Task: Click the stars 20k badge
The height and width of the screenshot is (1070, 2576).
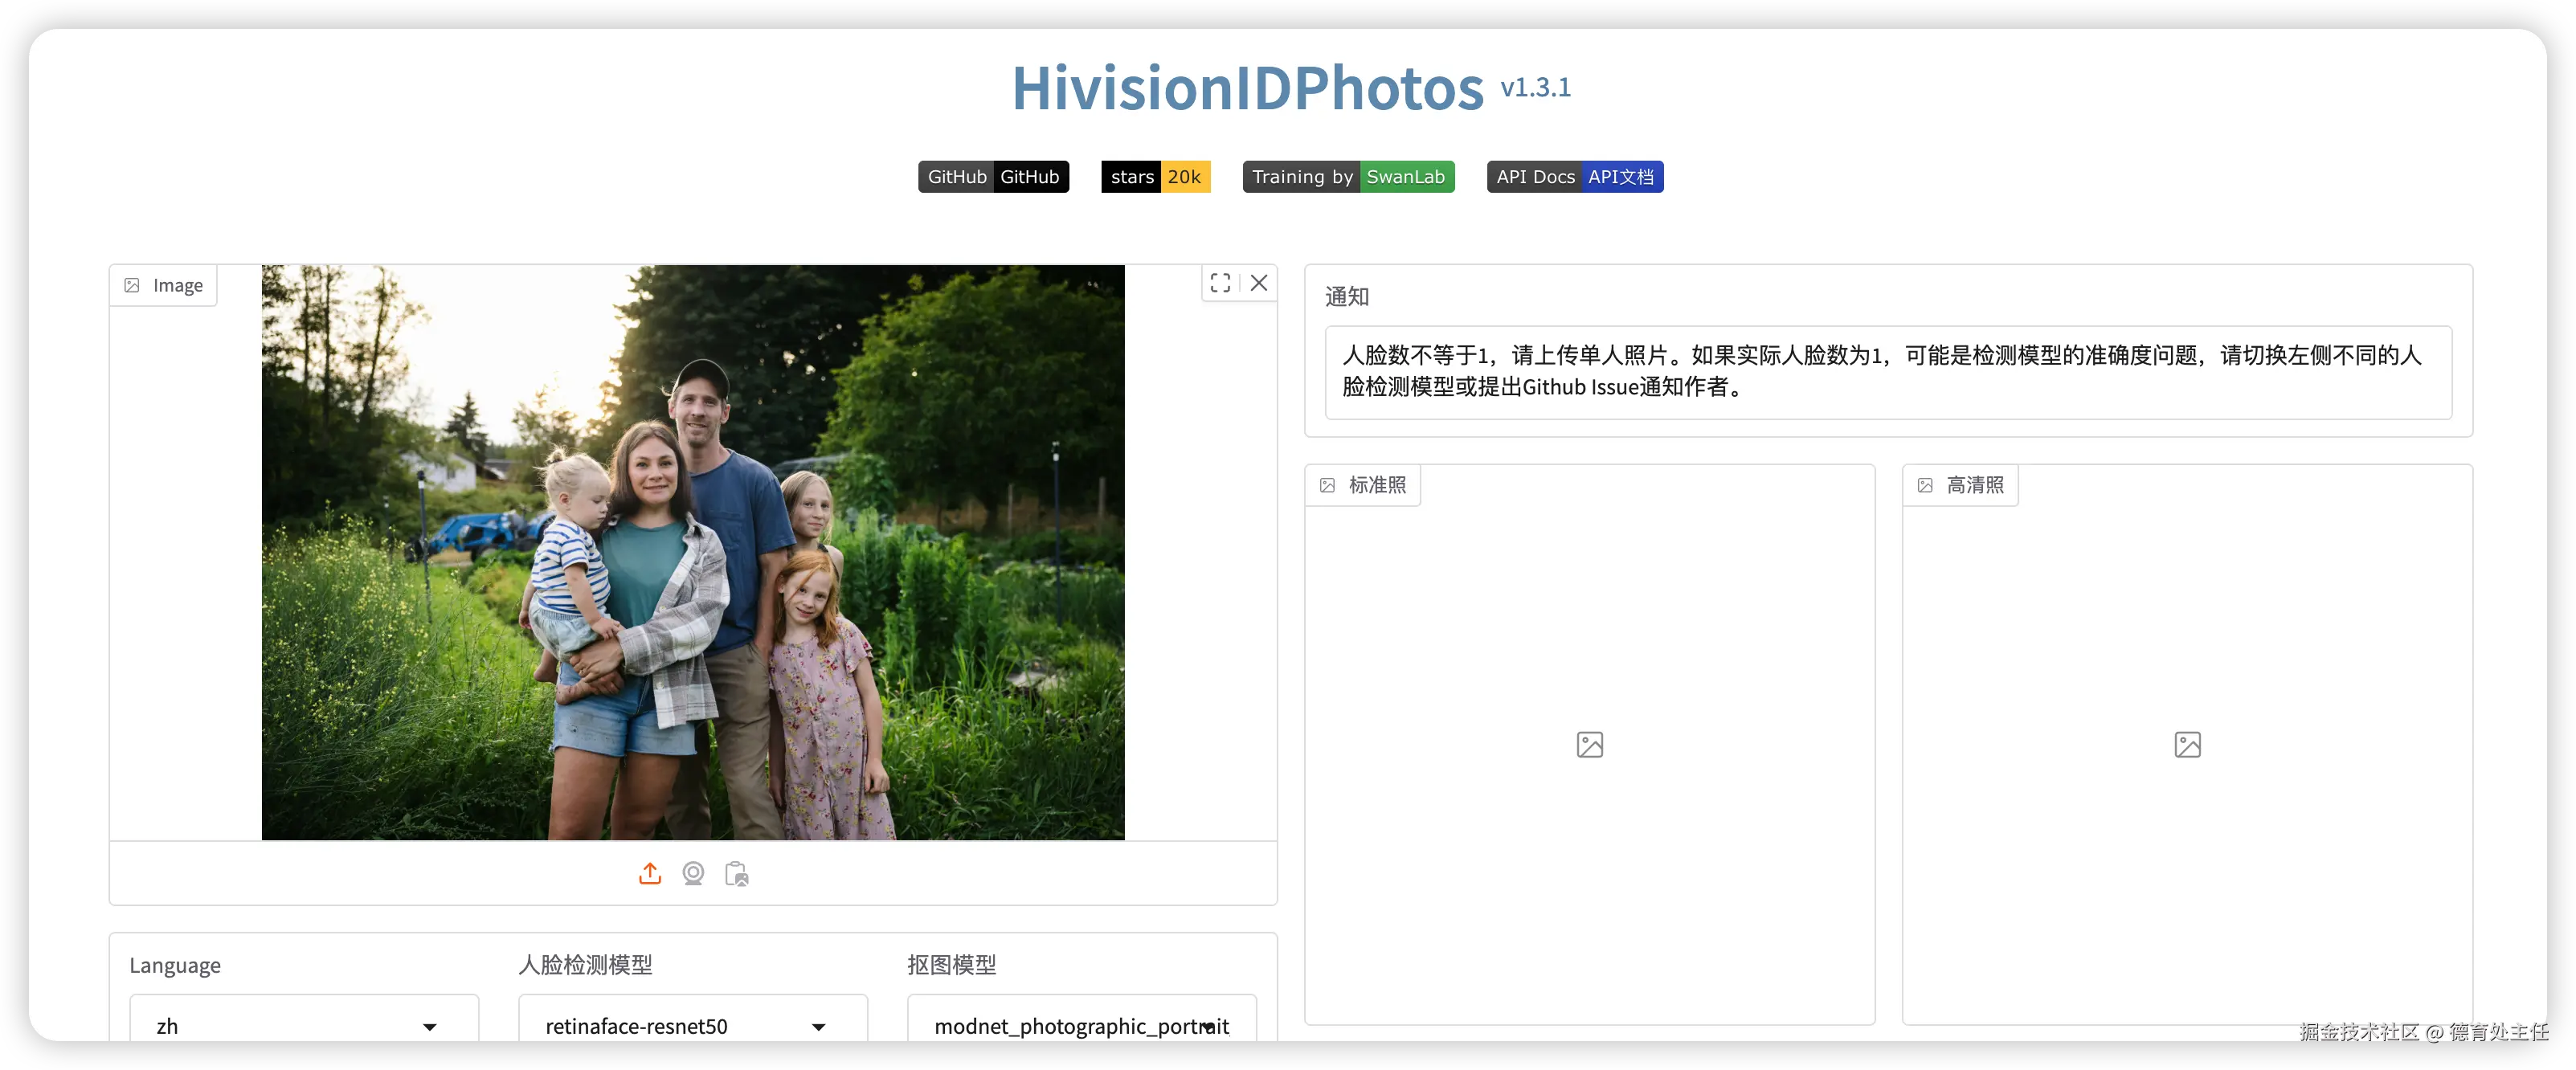Action: 1155,177
